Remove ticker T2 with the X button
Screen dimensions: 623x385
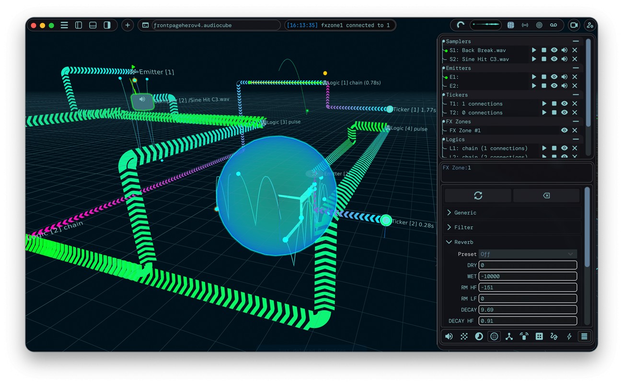click(x=575, y=113)
